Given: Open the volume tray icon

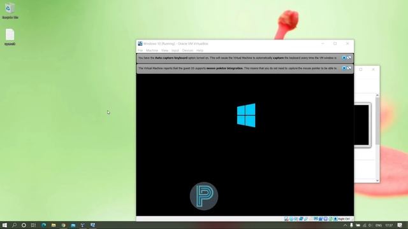Looking at the screenshot, I should tap(370, 225).
